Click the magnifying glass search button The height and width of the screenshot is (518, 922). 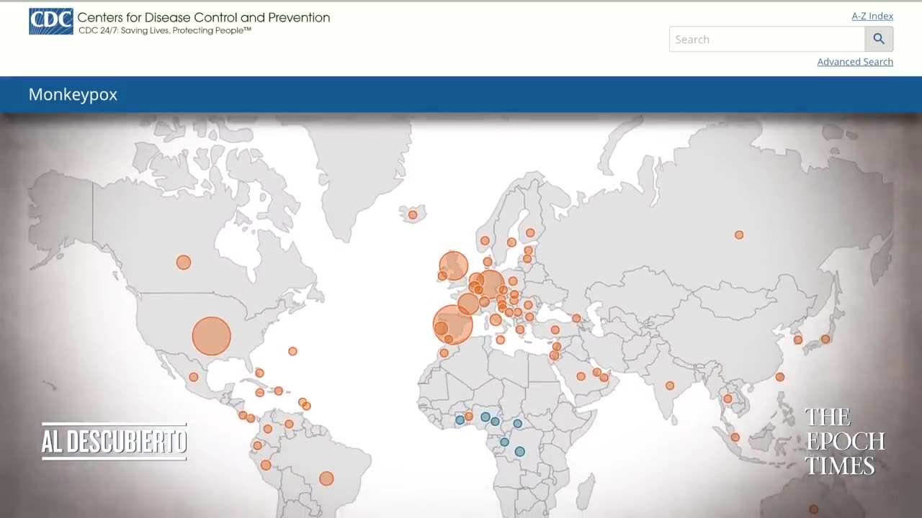pyautogui.click(x=879, y=39)
